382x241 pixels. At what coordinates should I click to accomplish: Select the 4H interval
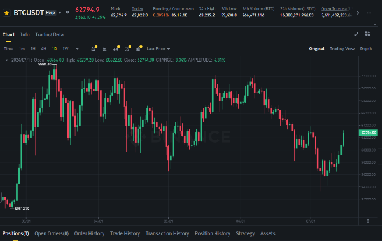point(43,49)
